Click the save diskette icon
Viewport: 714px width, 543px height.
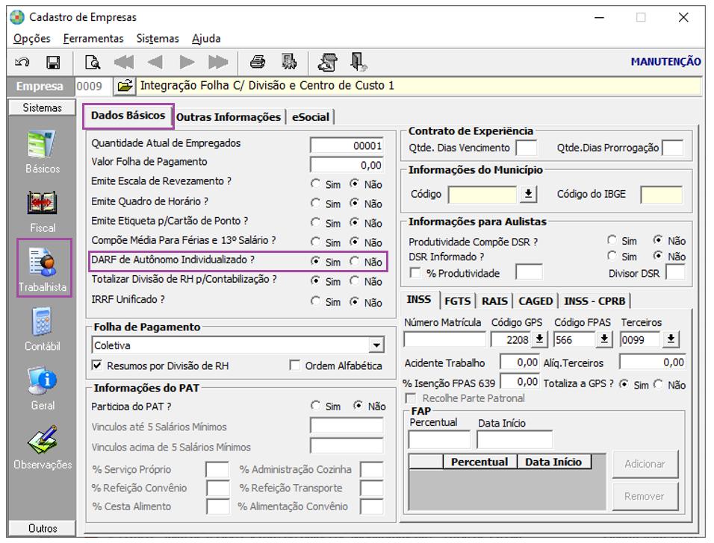point(53,62)
